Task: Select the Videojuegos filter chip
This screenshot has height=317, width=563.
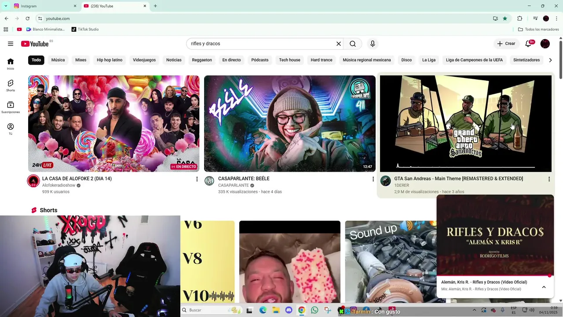Action: (x=144, y=60)
